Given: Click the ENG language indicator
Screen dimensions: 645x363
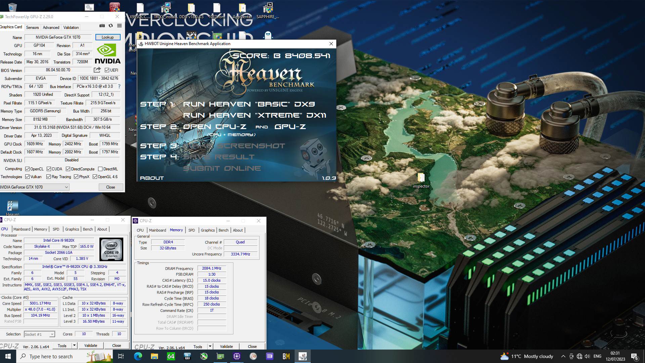Looking at the screenshot, I should click(x=597, y=356).
